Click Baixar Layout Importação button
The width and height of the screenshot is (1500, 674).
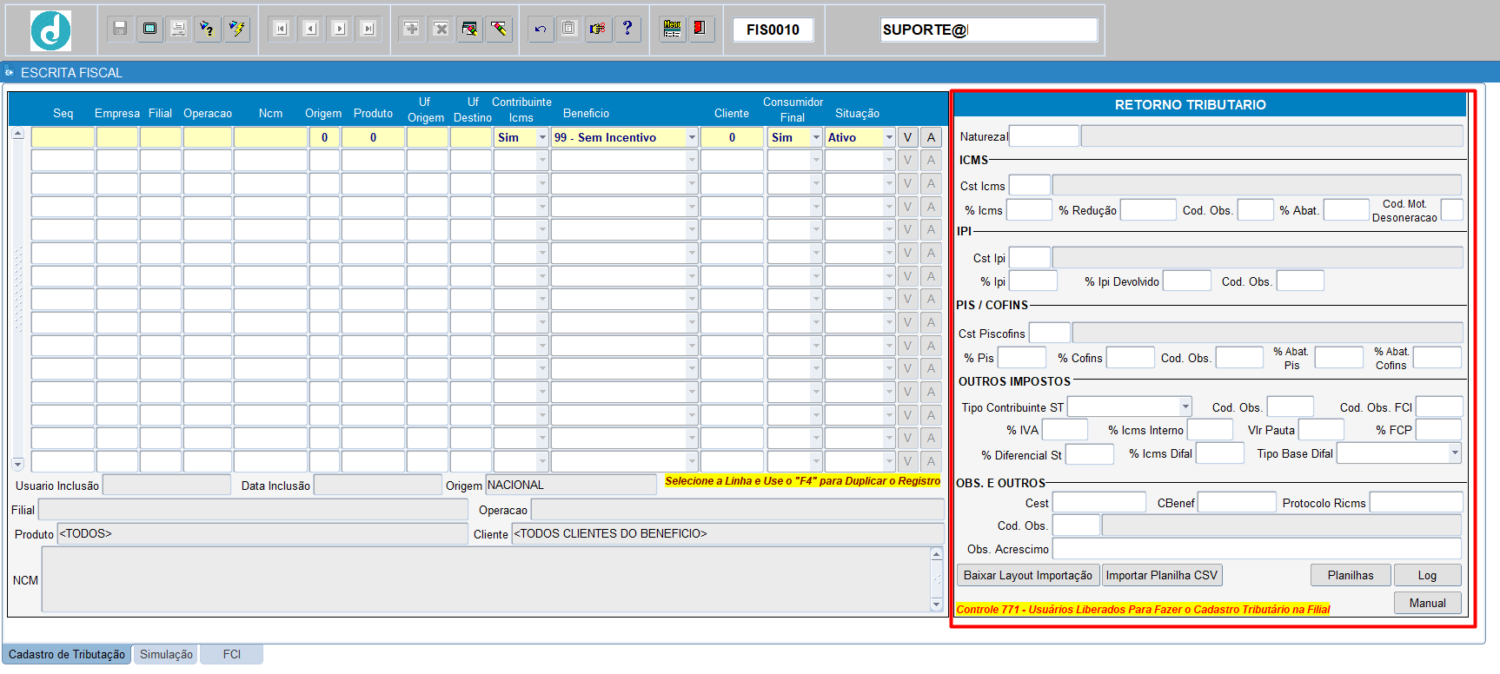(x=1028, y=575)
